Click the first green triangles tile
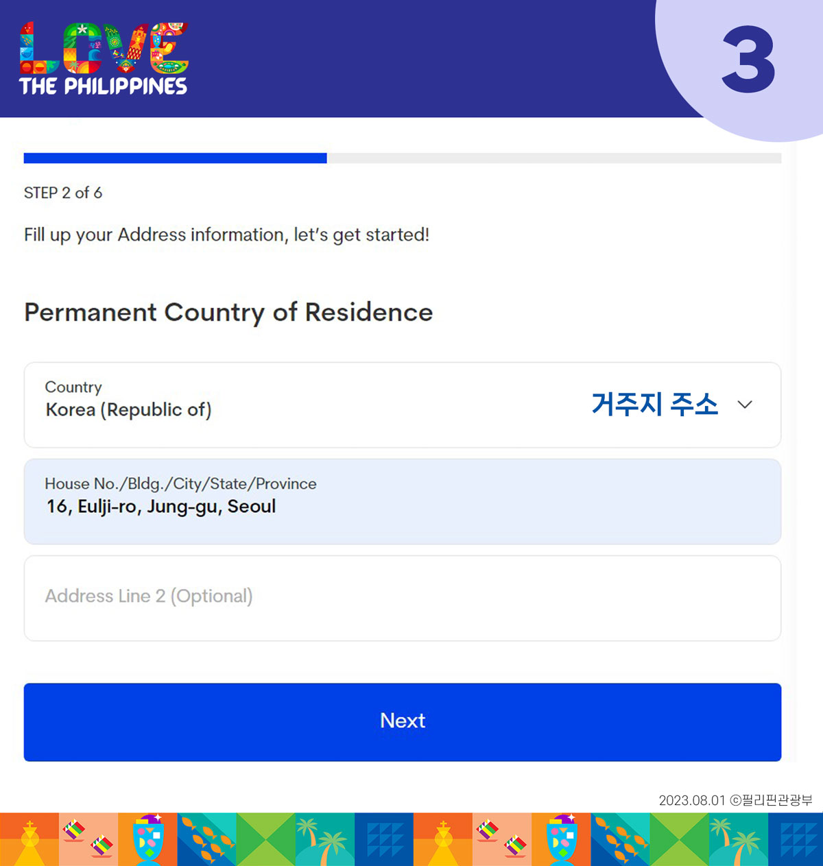 pos(266,839)
